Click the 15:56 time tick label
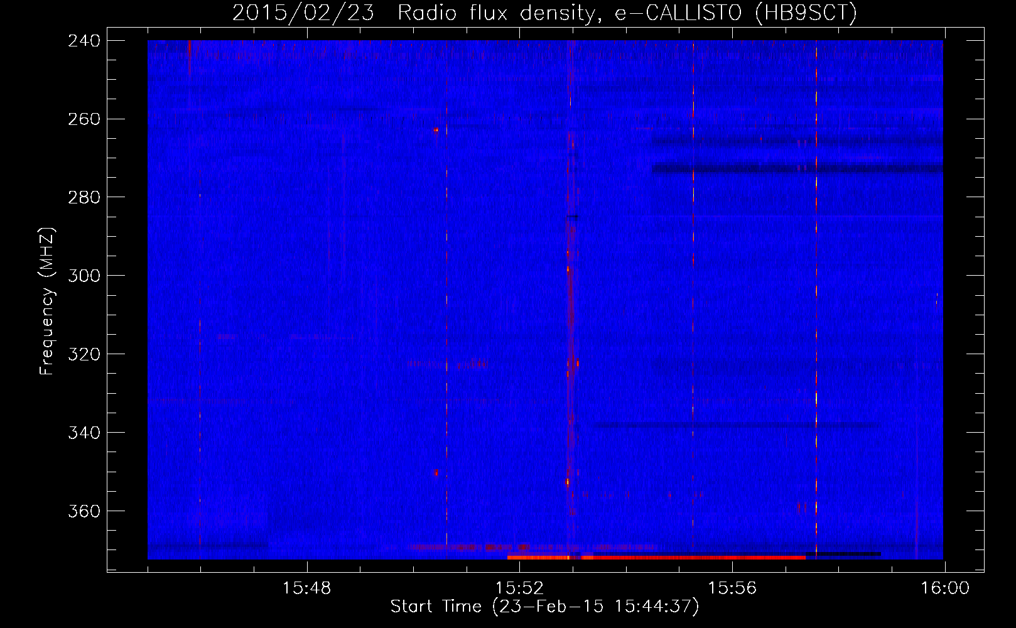 point(732,588)
